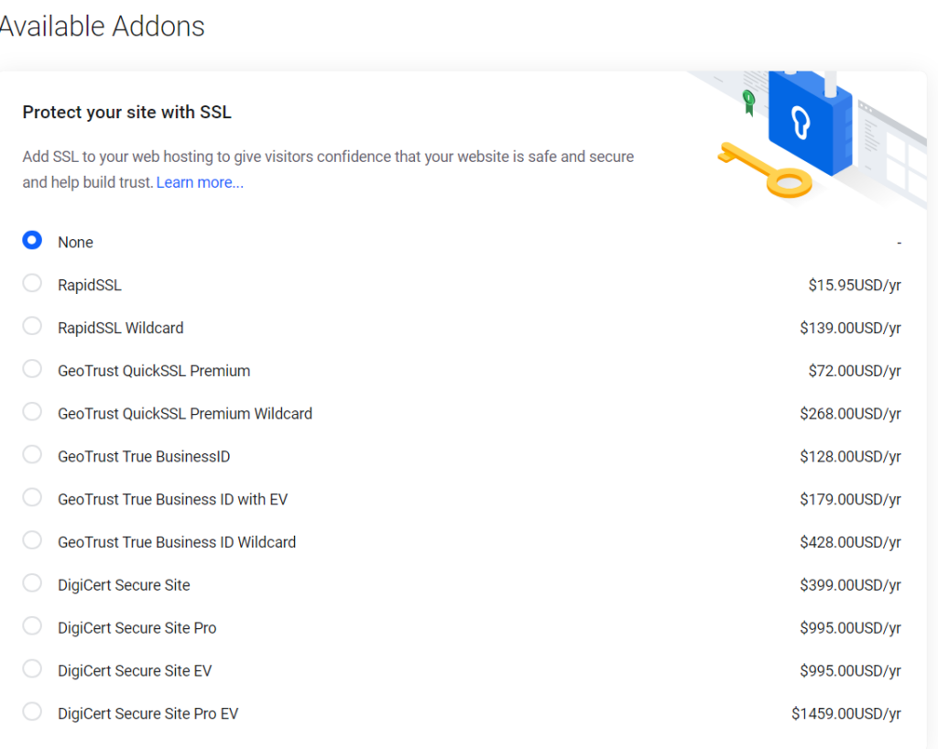Screen dimensions: 938x749
Task: Choose DigiCert Secure Site Pro
Action: tap(32, 625)
